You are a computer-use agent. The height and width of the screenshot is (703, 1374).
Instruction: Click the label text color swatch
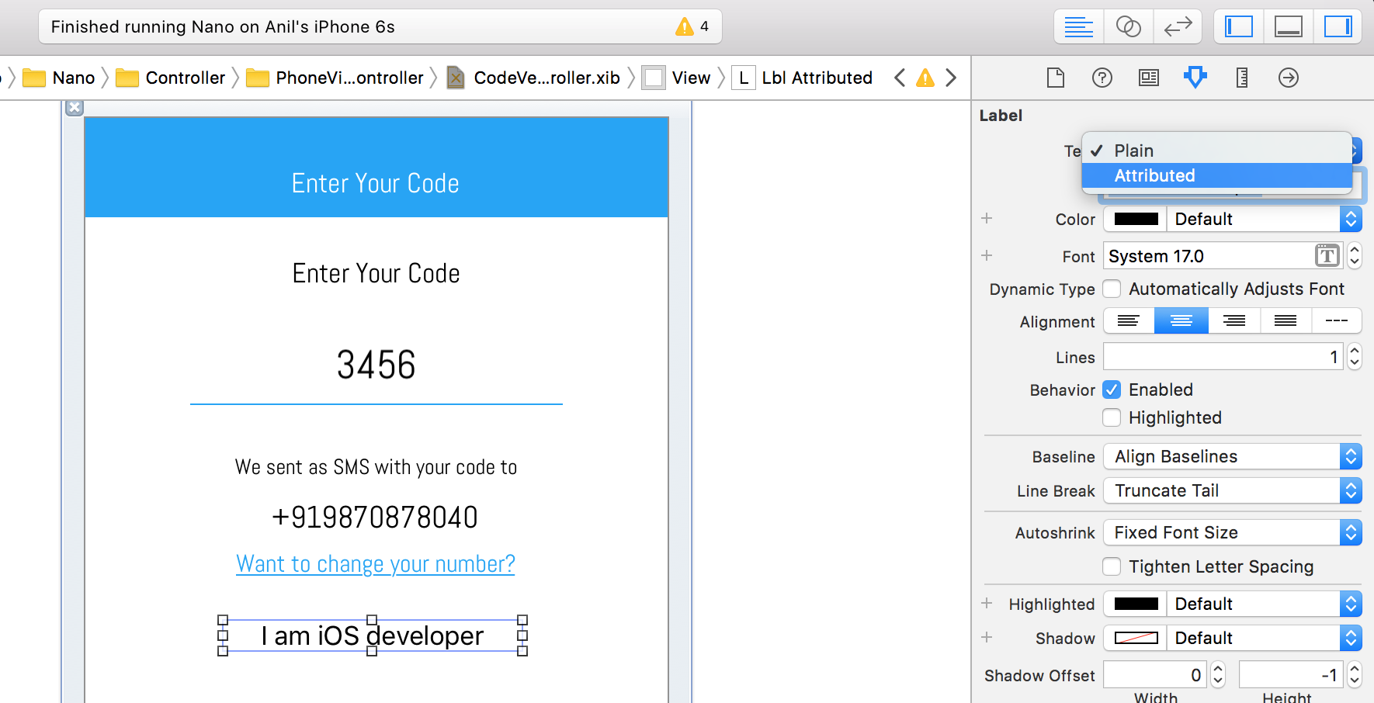click(1136, 219)
